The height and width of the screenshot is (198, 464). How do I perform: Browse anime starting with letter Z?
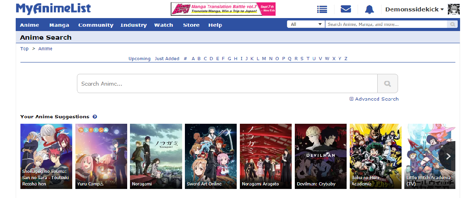345,59
